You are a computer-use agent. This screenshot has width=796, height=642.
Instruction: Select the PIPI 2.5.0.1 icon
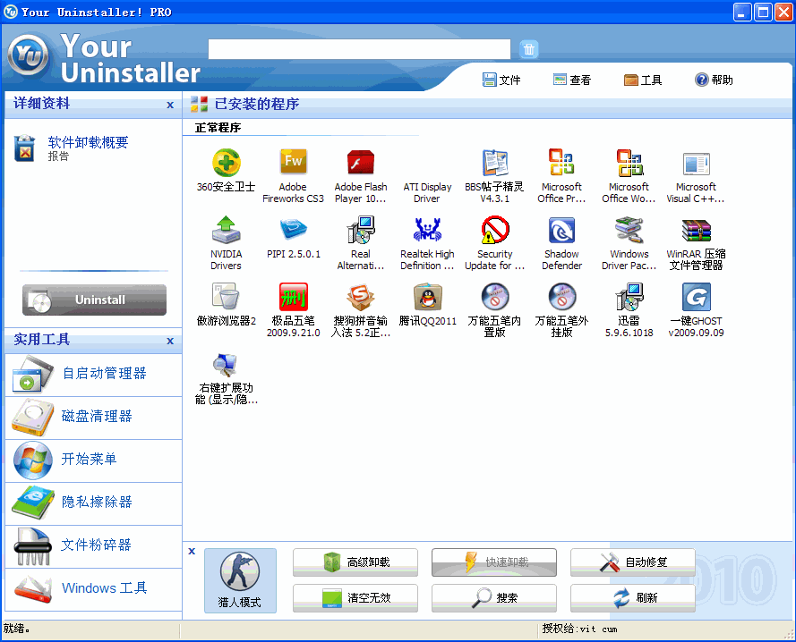pos(294,229)
